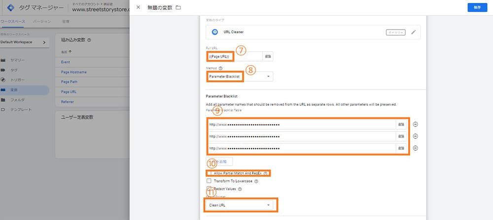This screenshot has width=493, height=220.
Task: Open the Referrer built-in variable
Action: [x=68, y=102]
